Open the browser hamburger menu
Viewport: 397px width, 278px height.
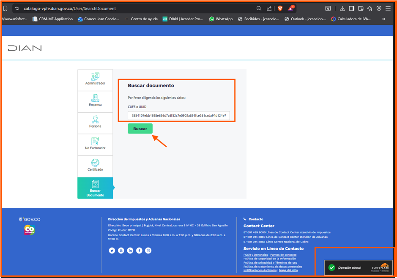click(x=388, y=8)
